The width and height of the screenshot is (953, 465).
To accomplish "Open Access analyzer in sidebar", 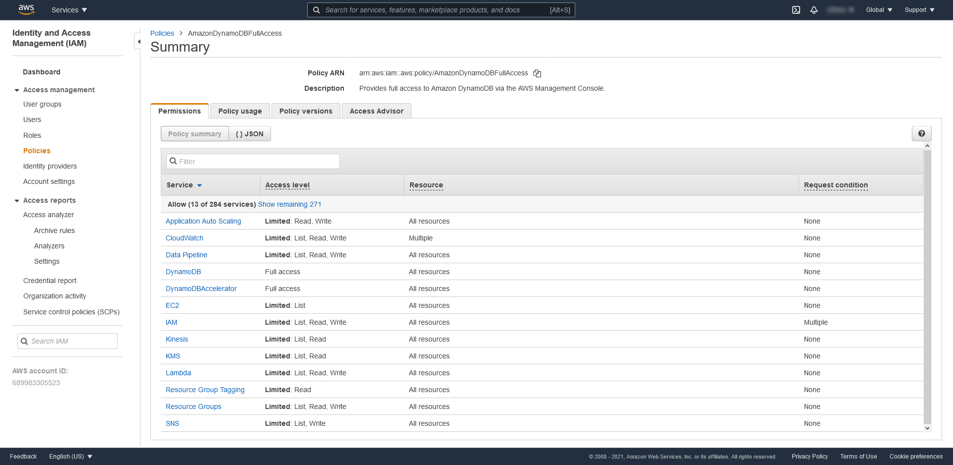I will click(49, 215).
